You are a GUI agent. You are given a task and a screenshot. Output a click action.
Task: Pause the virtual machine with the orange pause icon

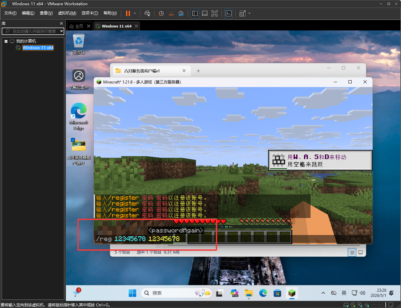coord(128,13)
